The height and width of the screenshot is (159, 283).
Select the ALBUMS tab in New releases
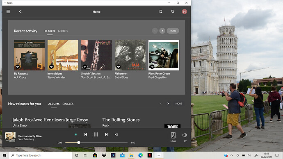tap(54, 104)
